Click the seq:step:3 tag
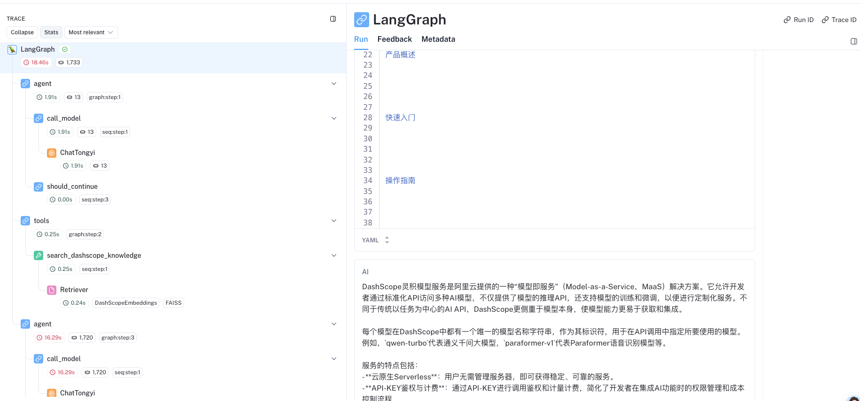 pyautogui.click(x=95, y=200)
